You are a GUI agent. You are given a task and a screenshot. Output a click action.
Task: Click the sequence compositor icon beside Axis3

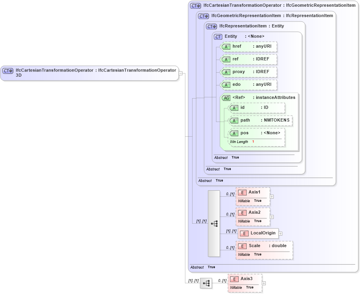[206, 283]
